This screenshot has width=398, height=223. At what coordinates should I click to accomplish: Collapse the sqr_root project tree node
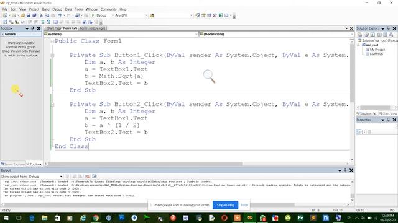(x=359, y=45)
